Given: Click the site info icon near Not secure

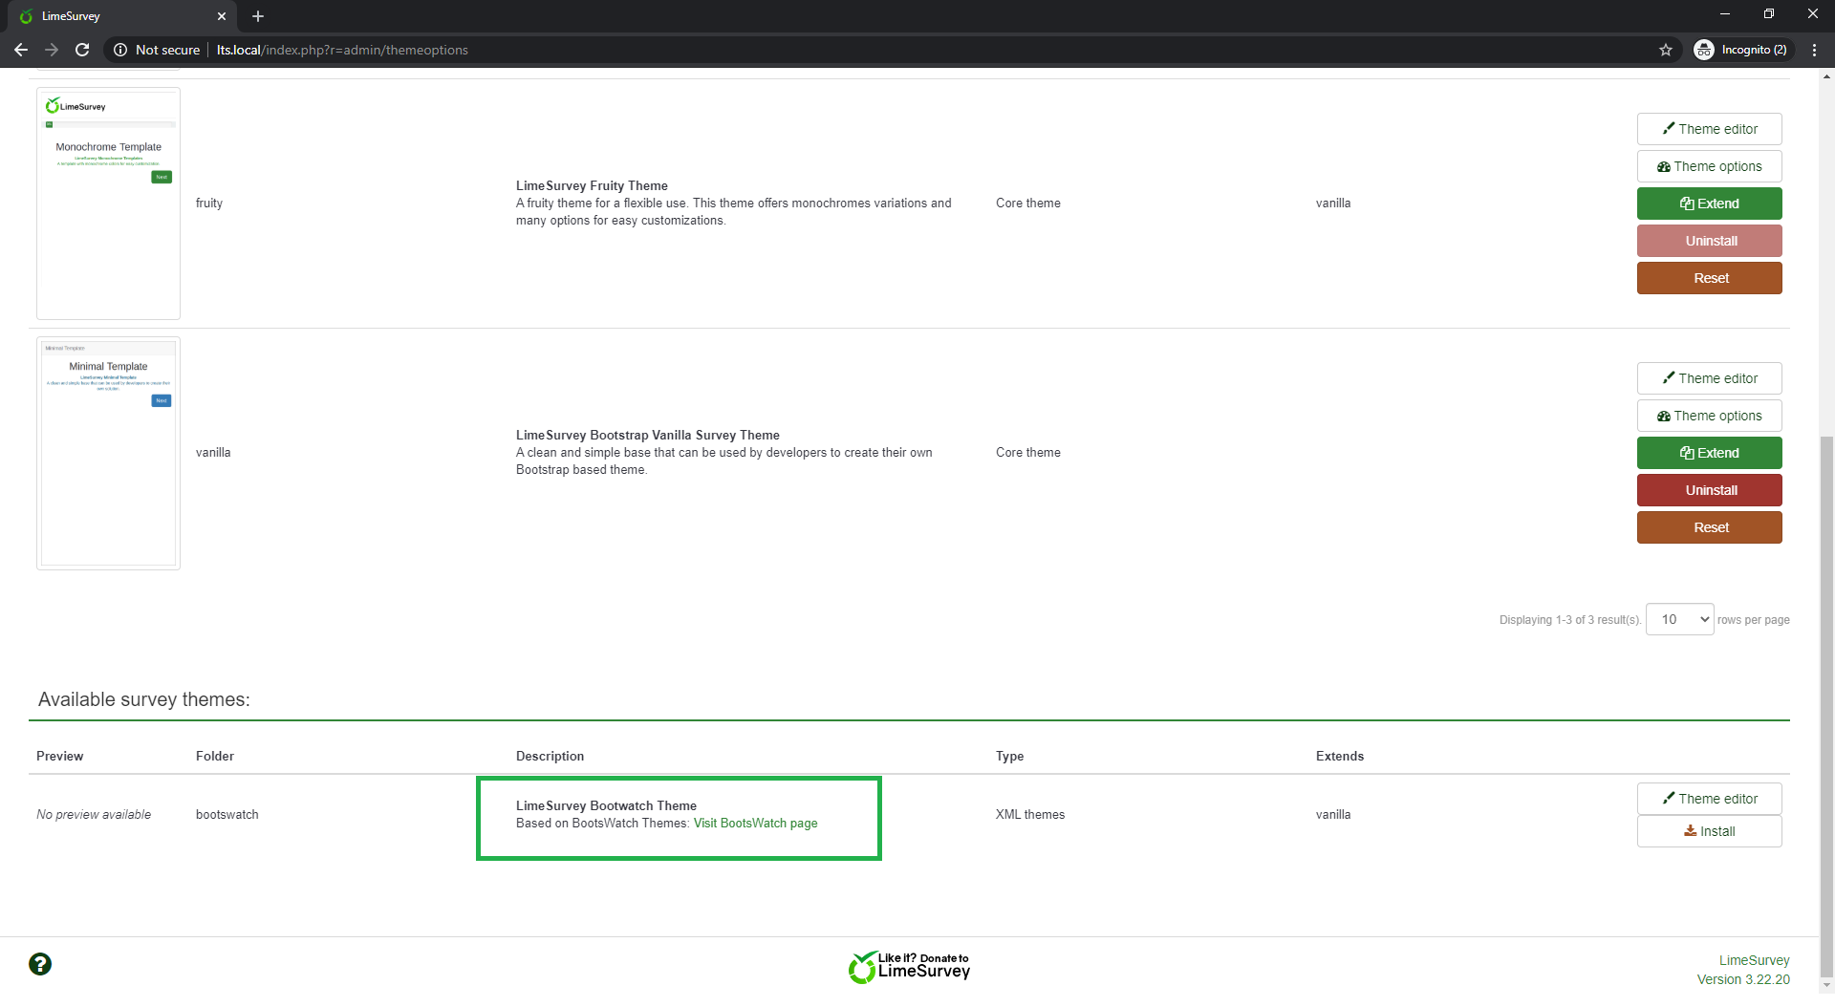Looking at the screenshot, I should [120, 50].
